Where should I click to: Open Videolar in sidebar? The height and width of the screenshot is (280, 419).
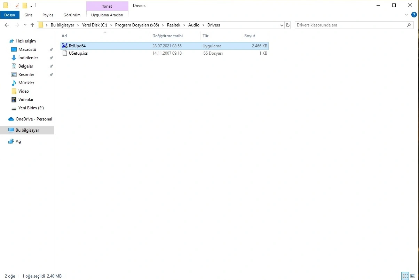coord(26,100)
